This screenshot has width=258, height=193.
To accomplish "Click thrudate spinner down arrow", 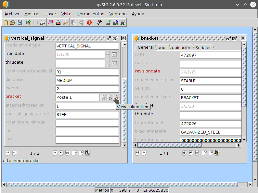I will (107, 65).
